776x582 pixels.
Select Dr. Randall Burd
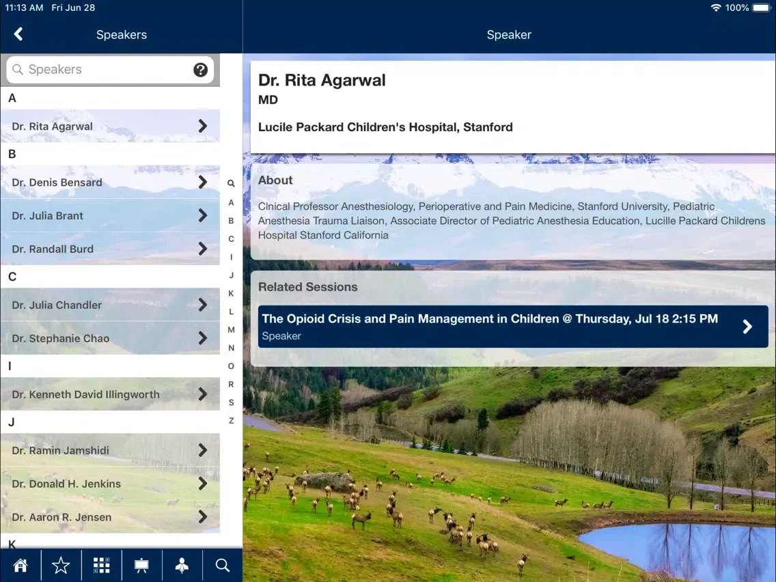pos(111,249)
